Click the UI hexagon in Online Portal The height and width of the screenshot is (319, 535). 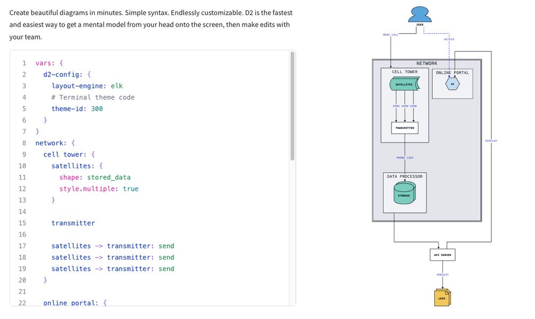(453, 84)
